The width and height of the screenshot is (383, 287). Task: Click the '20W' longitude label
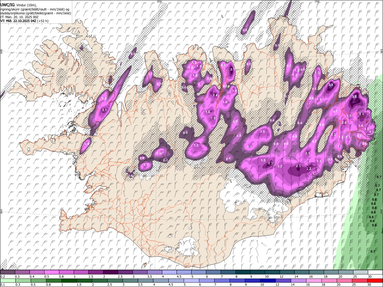(159, 1)
